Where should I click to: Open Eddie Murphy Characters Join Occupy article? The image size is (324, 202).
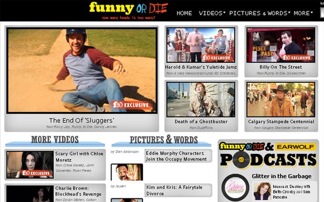176,156
